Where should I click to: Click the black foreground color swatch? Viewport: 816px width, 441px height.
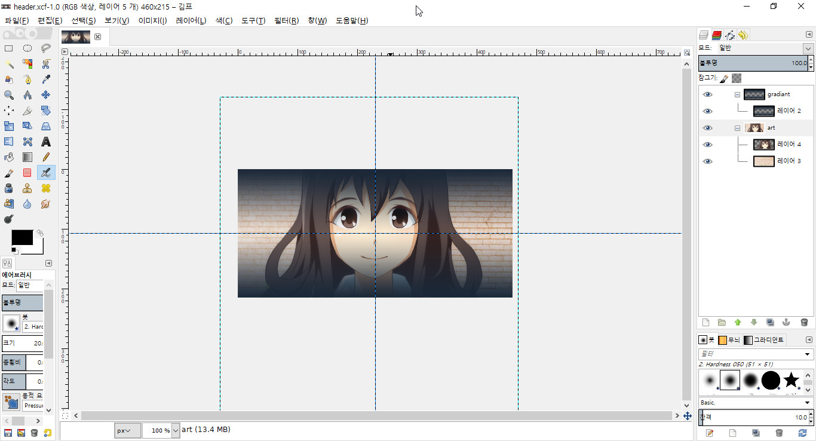(x=22, y=237)
